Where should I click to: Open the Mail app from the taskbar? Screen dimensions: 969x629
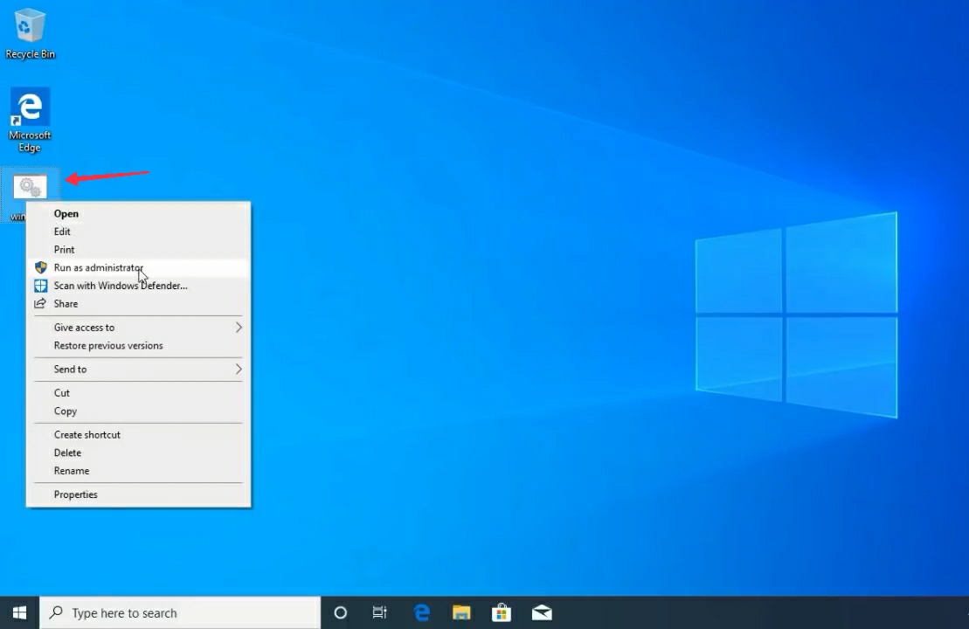[542, 612]
